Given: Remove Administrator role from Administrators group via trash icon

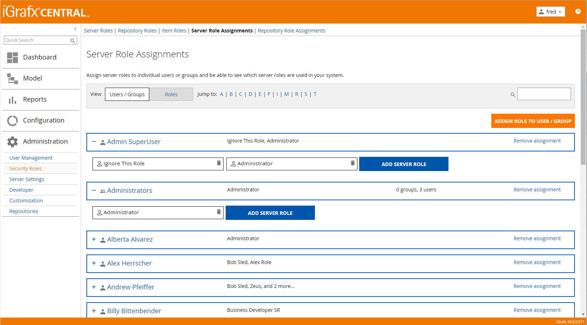Looking at the screenshot, I should 219,212.
